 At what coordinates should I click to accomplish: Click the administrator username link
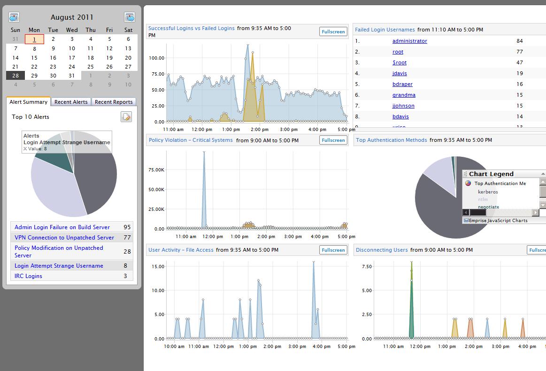click(x=409, y=41)
